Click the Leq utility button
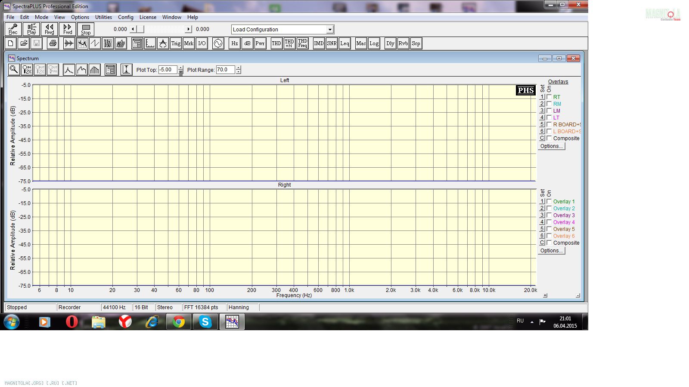The width and height of the screenshot is (689, 387). pos(344,43)
